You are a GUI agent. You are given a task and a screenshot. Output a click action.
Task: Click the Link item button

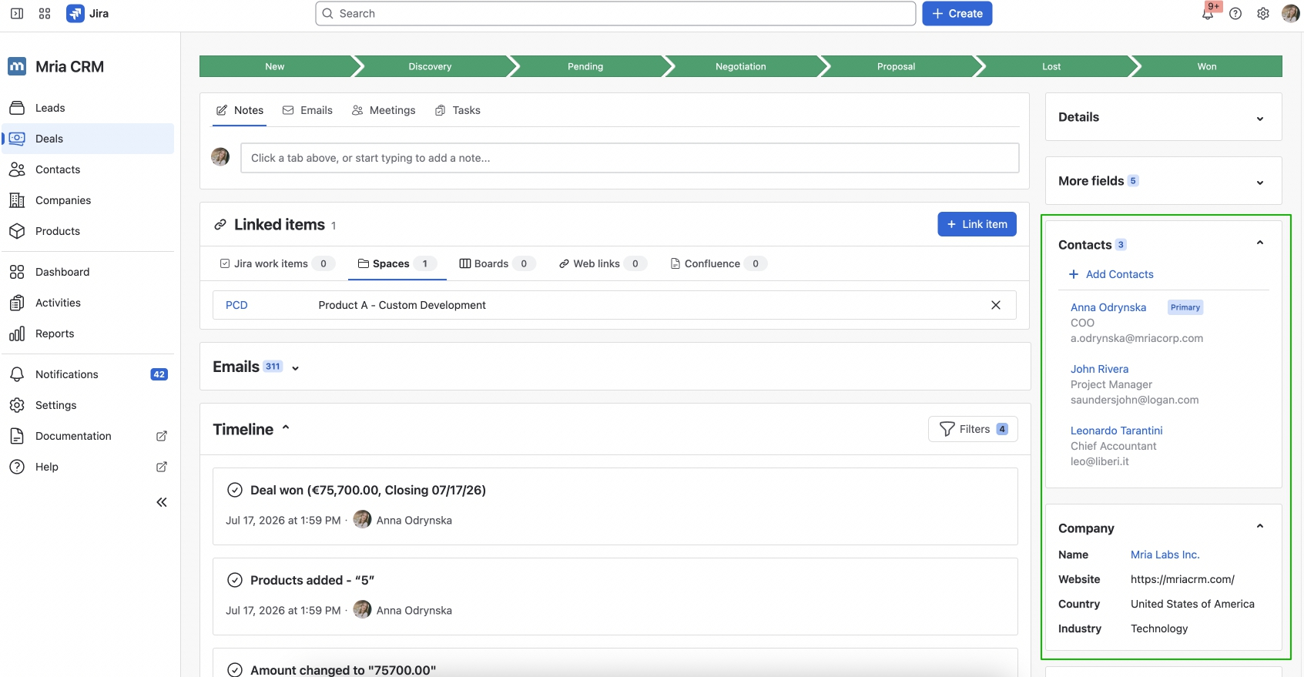coord(977,224)
